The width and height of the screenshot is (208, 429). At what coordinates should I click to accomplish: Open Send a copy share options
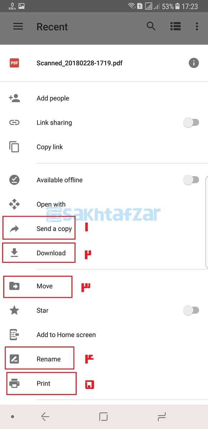tap(54, 229)
